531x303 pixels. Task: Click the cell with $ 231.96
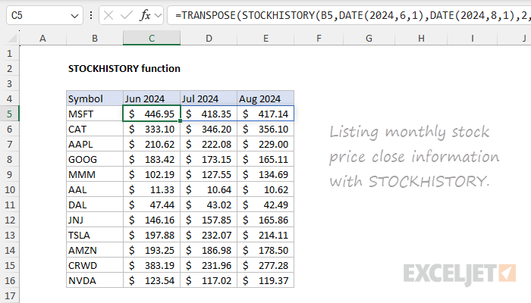coord(209,265)
